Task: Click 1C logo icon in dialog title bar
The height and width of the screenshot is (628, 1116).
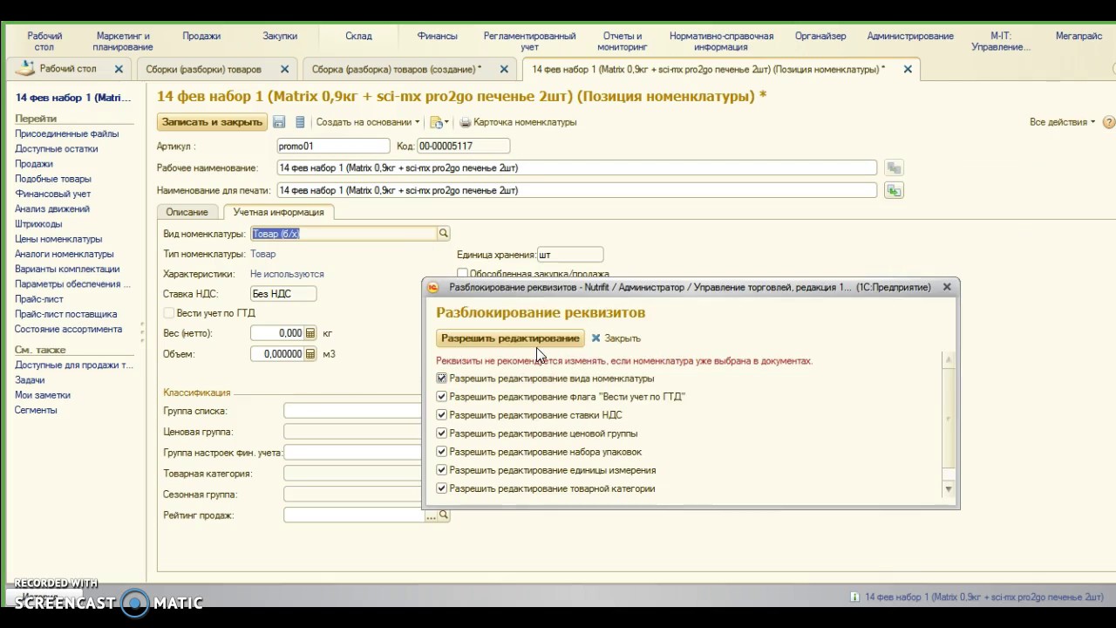Action: [x=434, y=287]
